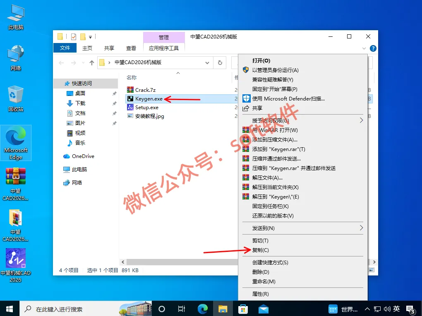Choose 删除(D) from the context menu
The image size is (422, 316).
(x=303, y=272)
